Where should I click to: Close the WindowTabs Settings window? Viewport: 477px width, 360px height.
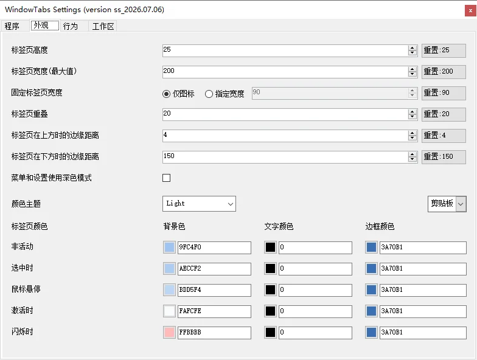tap(470, 11)
